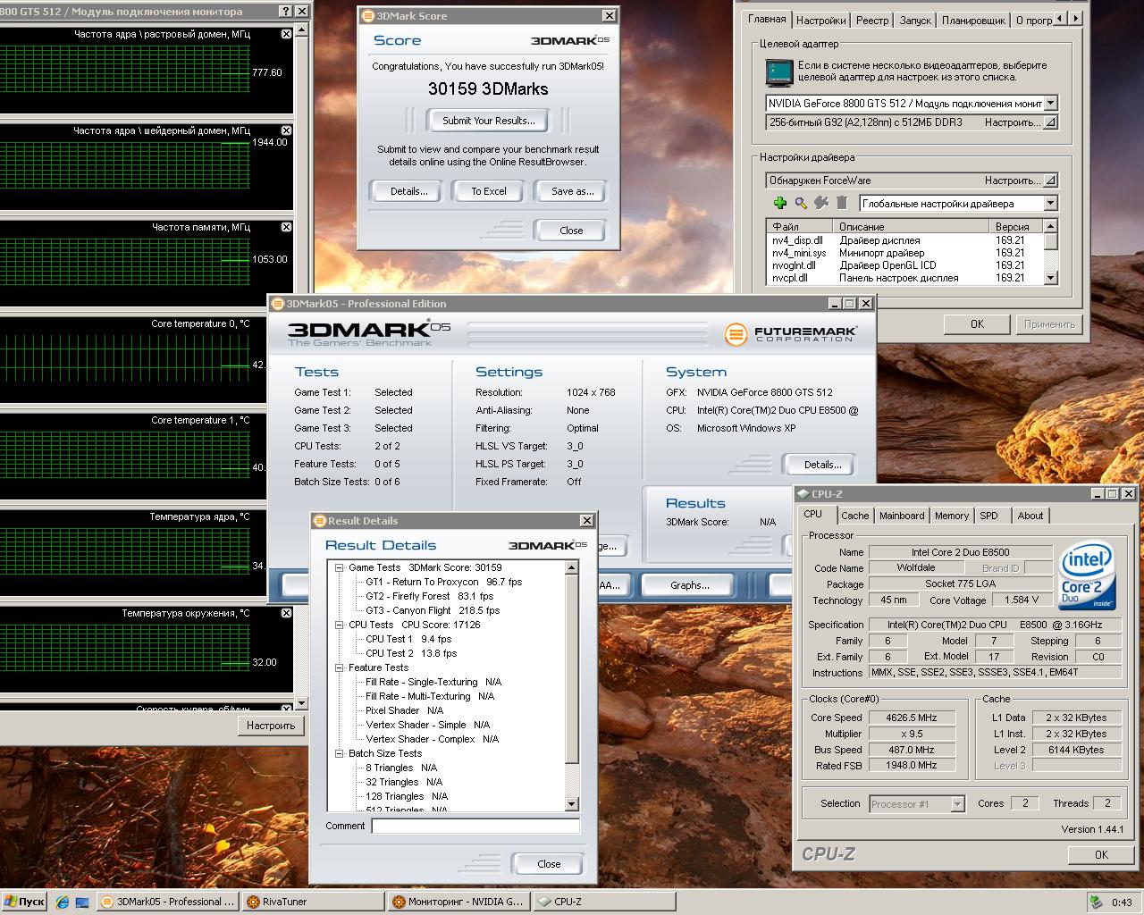This screenshot has height=915, width=1144.
Task: Click the magnifier search icon in RivaTuner
Action: (x=801, y=203)
